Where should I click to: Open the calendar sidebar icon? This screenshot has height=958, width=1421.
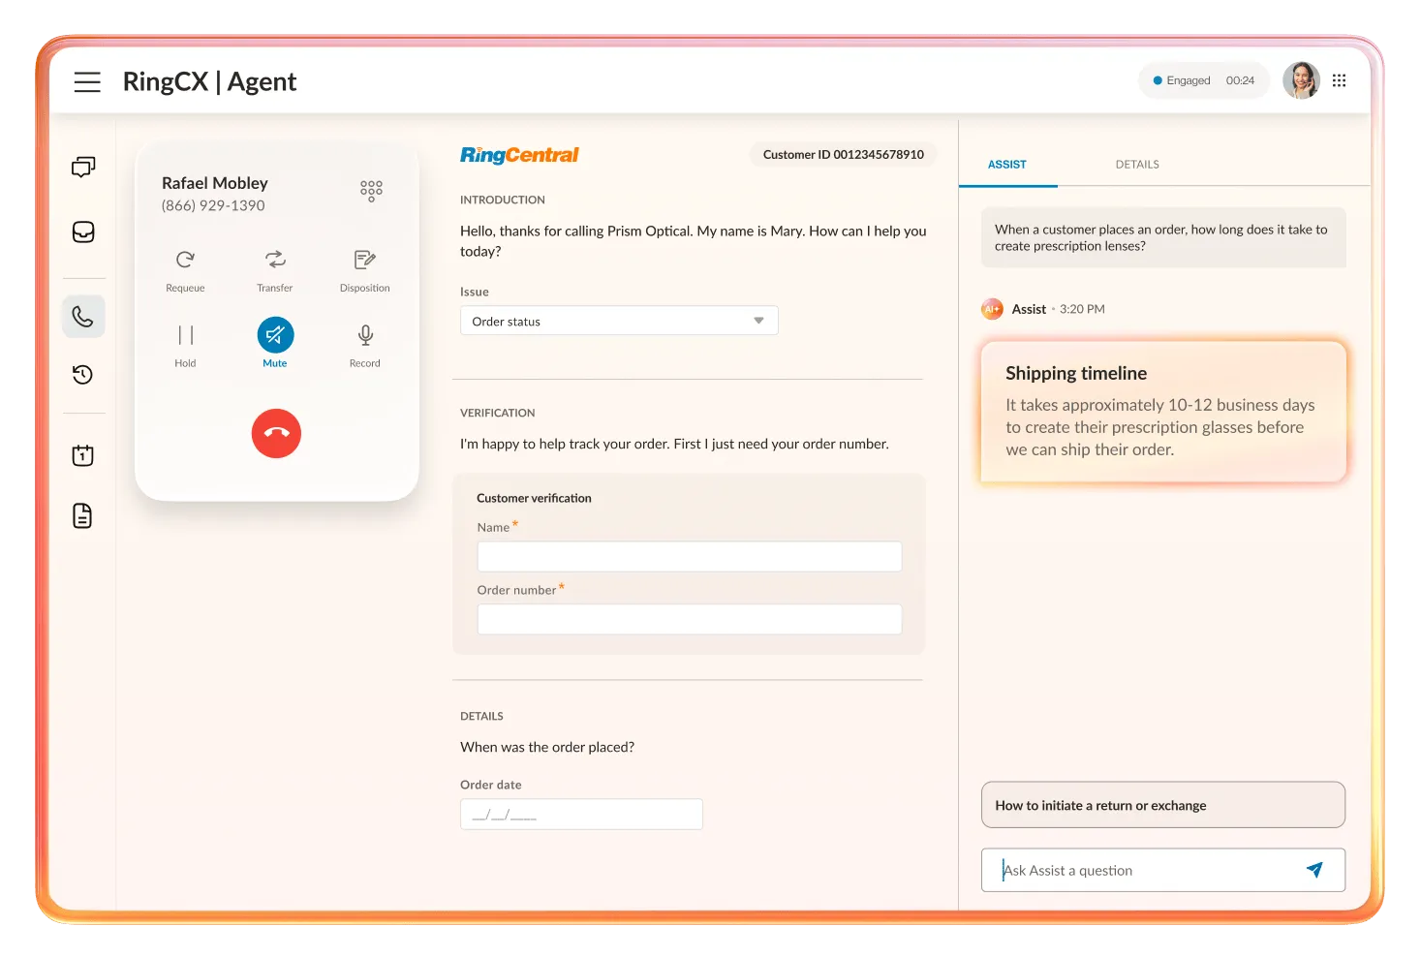(83, 455)
